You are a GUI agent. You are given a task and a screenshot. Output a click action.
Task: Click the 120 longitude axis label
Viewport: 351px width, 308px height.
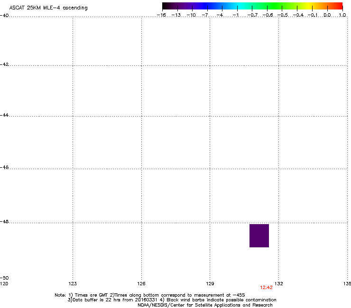click(4, 284)
